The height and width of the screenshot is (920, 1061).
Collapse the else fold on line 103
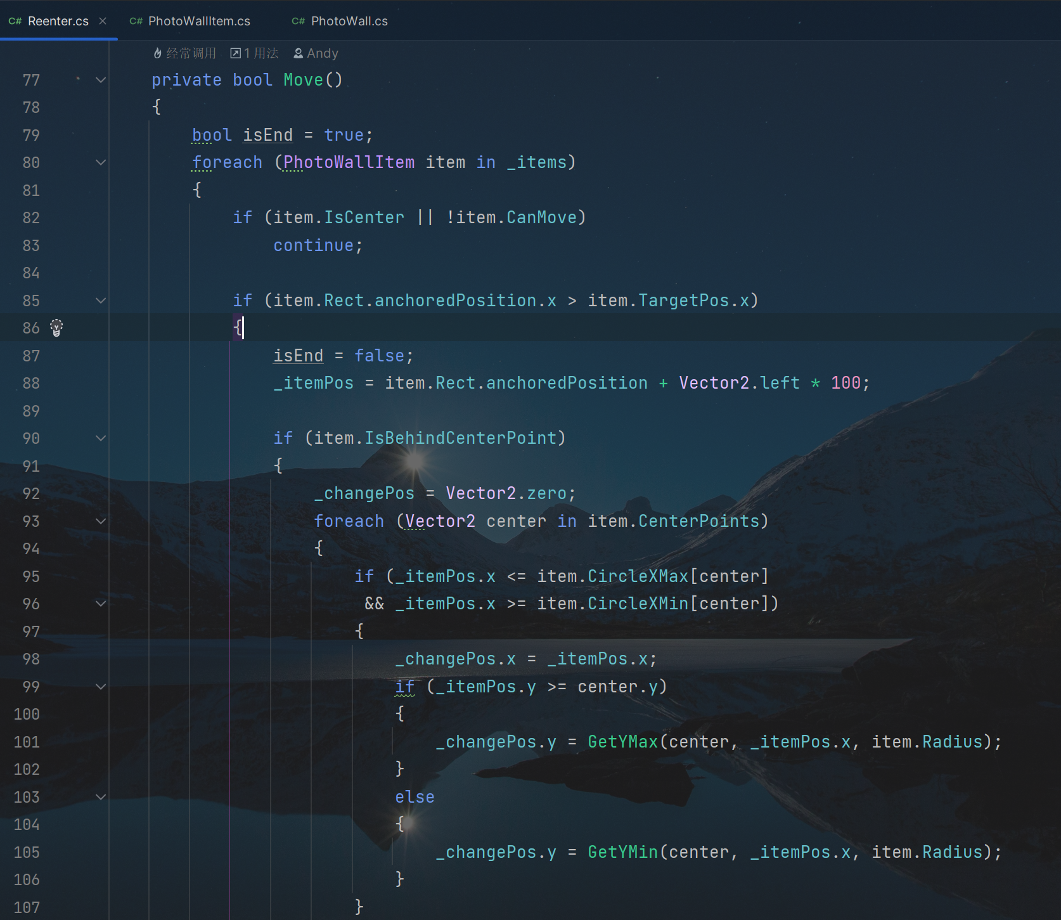pyautogui.click(x=101, y=797)
